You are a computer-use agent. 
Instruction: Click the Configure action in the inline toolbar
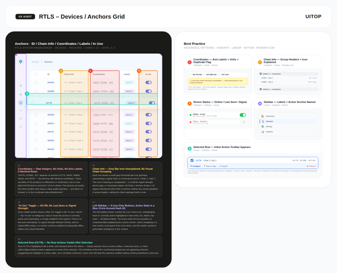point(195,166)
